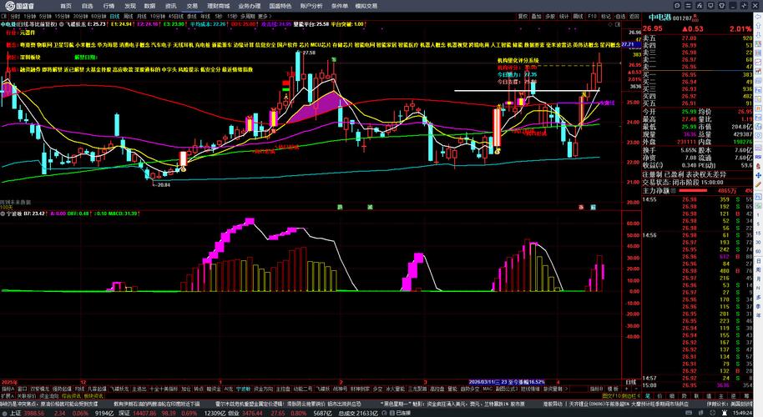Viewport: 763px width, 417px height.
Task: Click 27.58 high price label on chart
Action: point(310,53)
